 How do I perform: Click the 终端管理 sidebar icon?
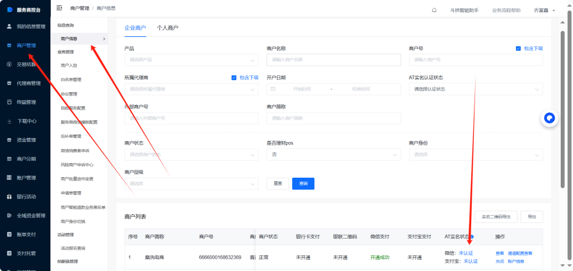click(x=10, y=102)
